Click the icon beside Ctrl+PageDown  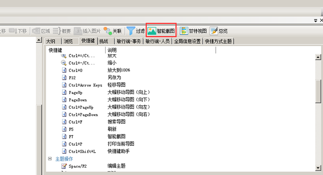tap(64, 114)
